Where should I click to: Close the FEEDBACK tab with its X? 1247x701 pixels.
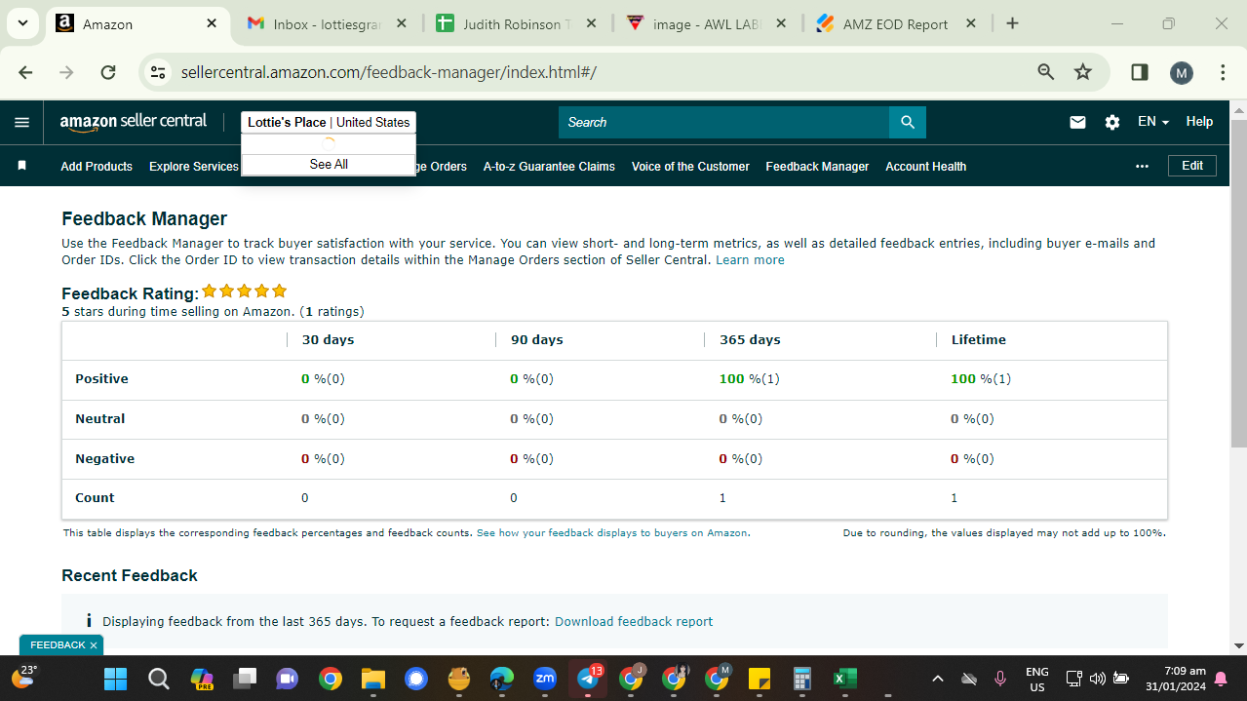pyautogui.click(x=94, y=645)
